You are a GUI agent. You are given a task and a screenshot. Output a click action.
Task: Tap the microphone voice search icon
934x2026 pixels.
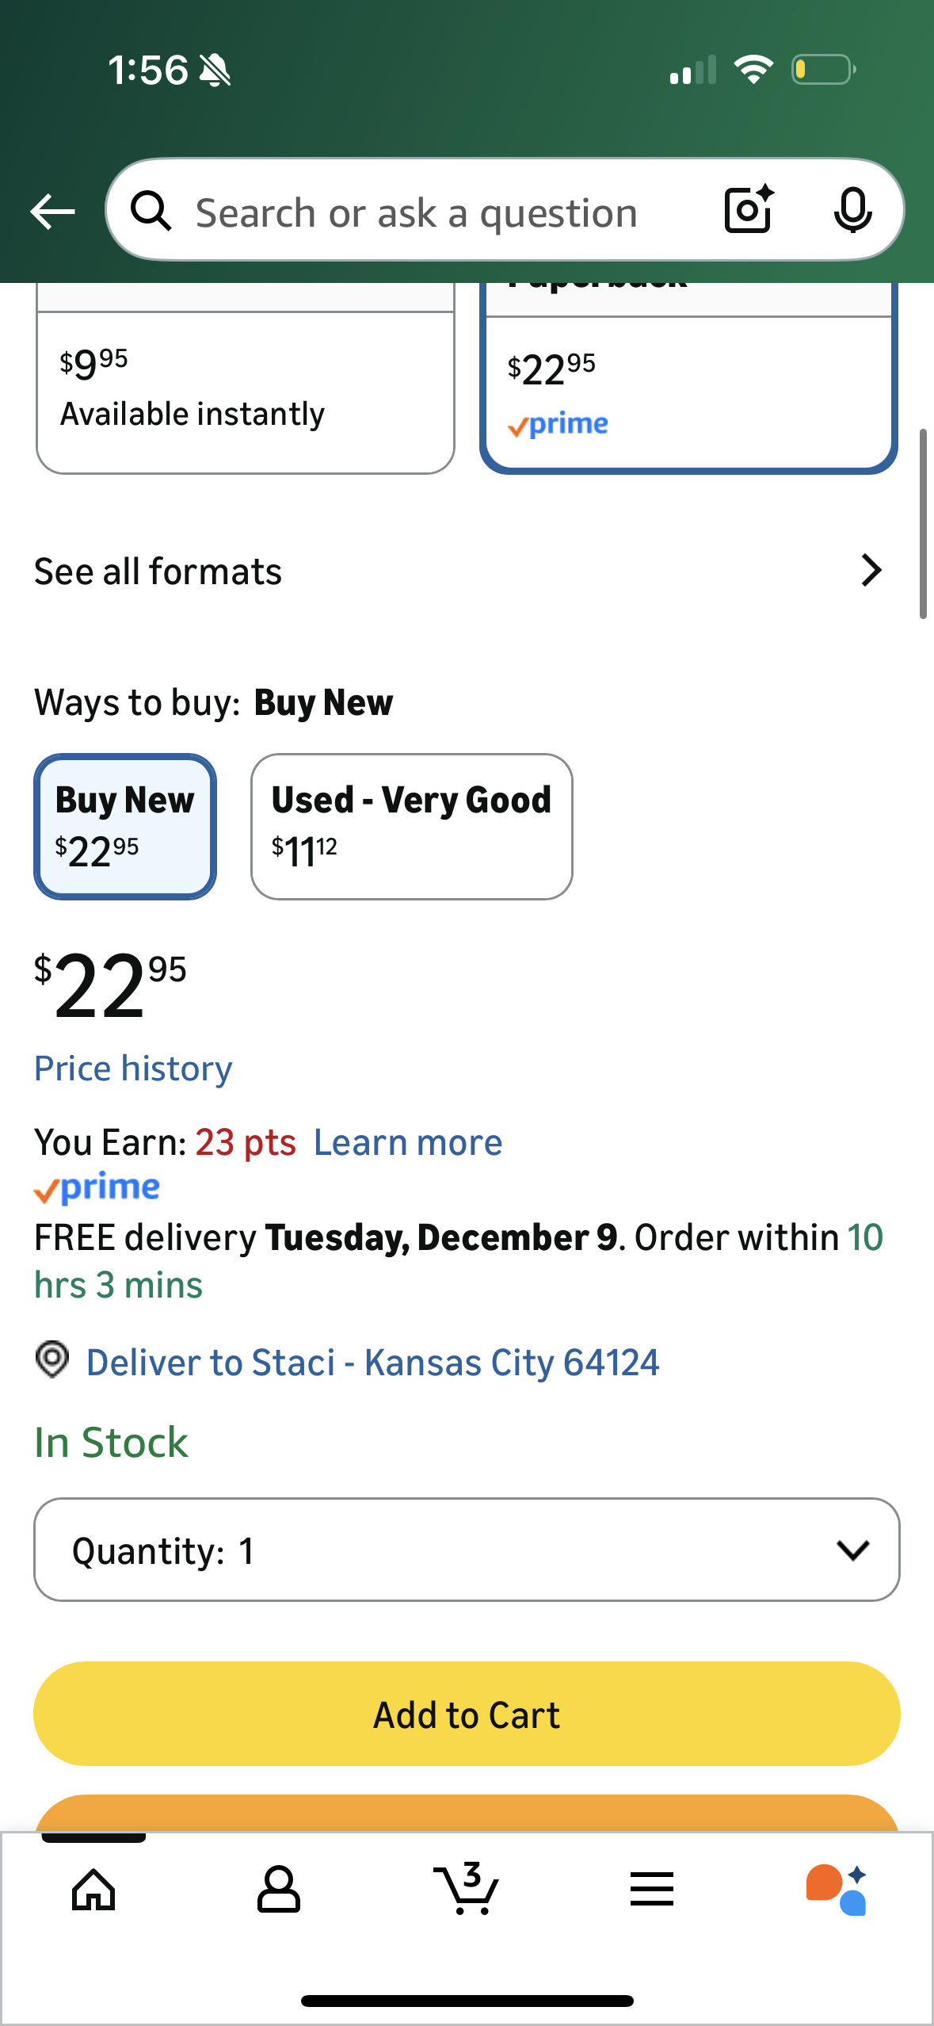[852, 210]
